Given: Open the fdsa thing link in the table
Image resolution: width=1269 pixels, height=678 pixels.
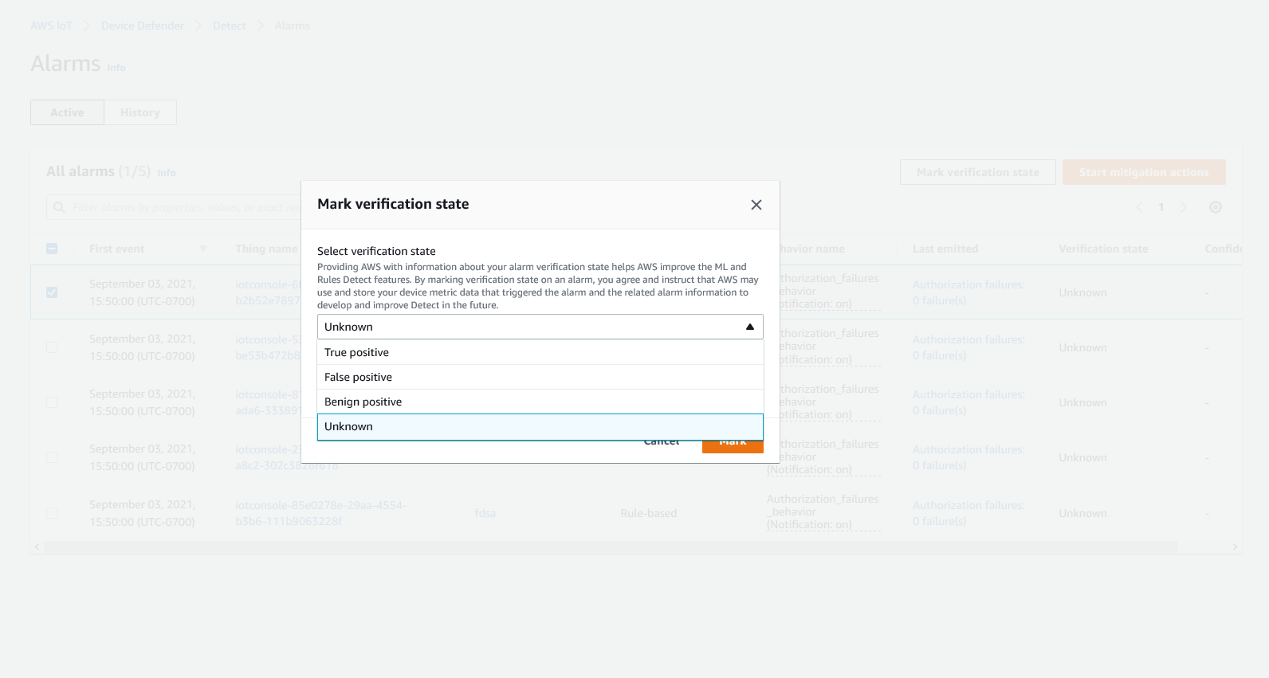Looking at the screenshot, I should pyautogui.click(x=485, y=513).
